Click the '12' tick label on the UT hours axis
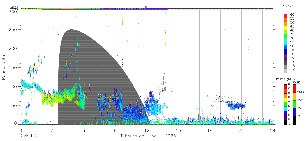 tap(147, 130)
